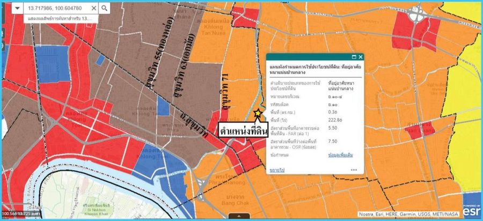
Task: Click the yellow star land location marker
Action: (258, 113)
